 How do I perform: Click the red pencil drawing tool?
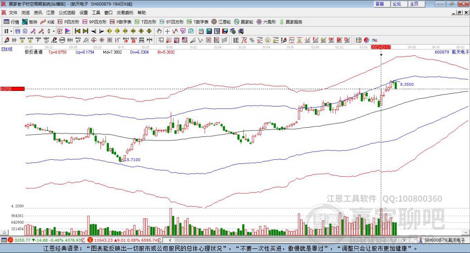(6, 40)
